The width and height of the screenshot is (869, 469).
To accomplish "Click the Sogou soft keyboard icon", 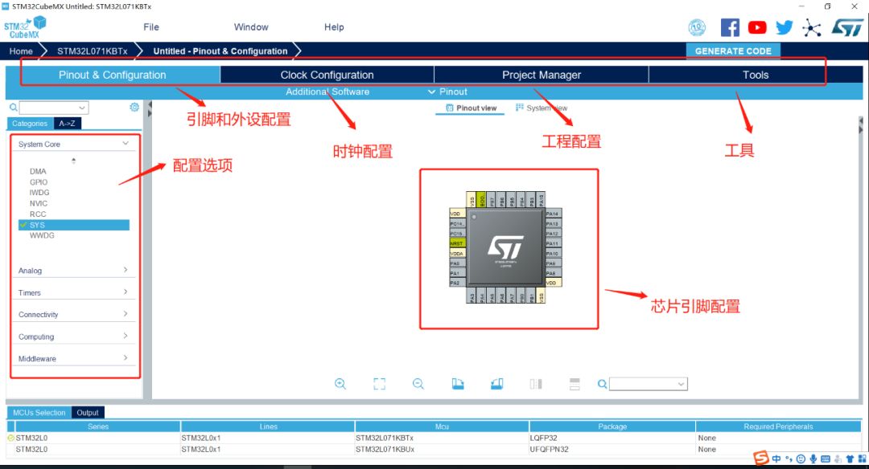I will point(826,459).
